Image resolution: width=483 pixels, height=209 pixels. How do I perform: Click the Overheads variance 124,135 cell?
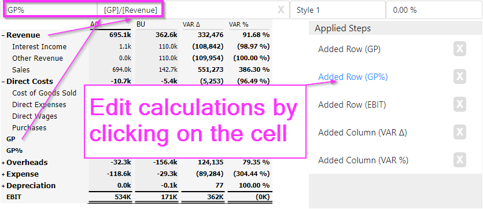211,163
